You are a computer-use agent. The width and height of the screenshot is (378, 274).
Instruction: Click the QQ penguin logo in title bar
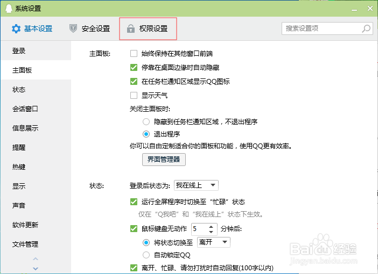(x=9, y=9)
